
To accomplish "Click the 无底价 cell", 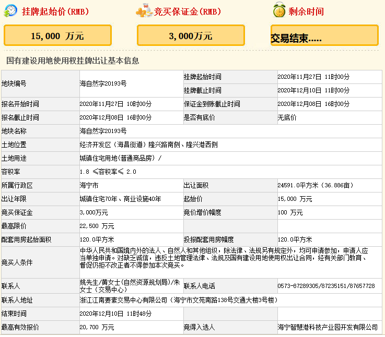I will tap(330, 117).
